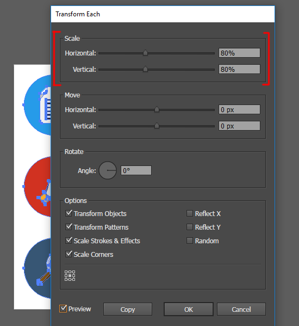Image resolution: width=299 pixels, height=326 pixels.
Task: Enable the Reflect Y checkbox
Action: (x=189, y=227)
